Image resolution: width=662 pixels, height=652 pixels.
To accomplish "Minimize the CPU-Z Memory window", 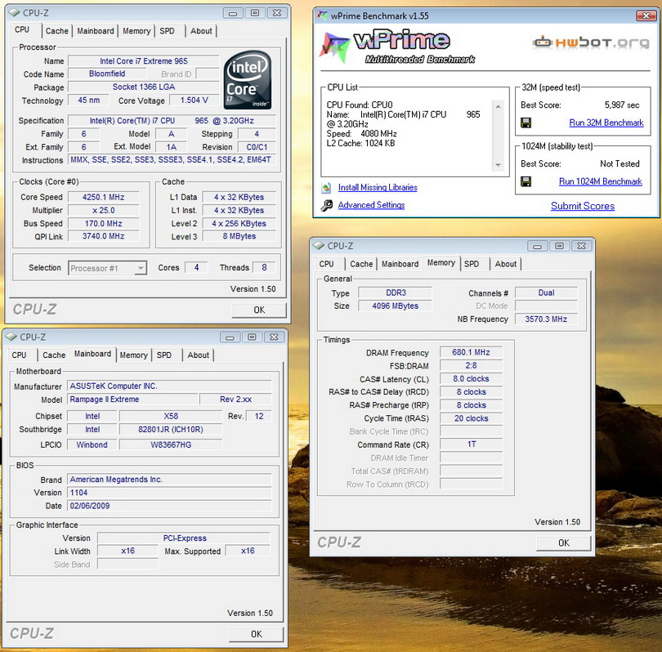I will [537, 246].
